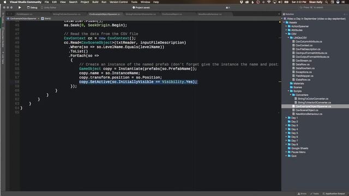Switch to the StringToColorConverter.cs editor tab
This screenshot has width=349, height=196.
[x=67, y=14]
